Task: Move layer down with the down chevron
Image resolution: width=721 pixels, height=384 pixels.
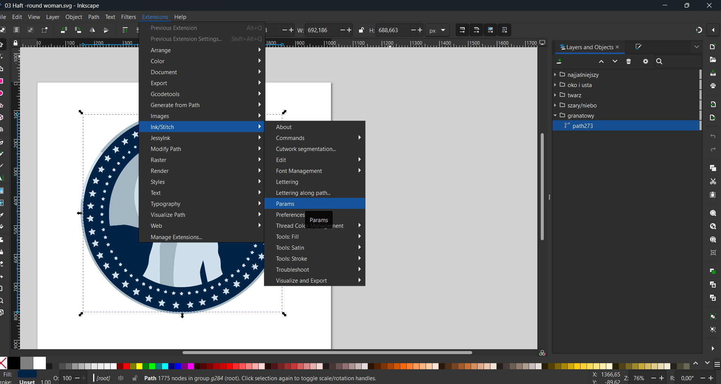Action: coord(615,61)
